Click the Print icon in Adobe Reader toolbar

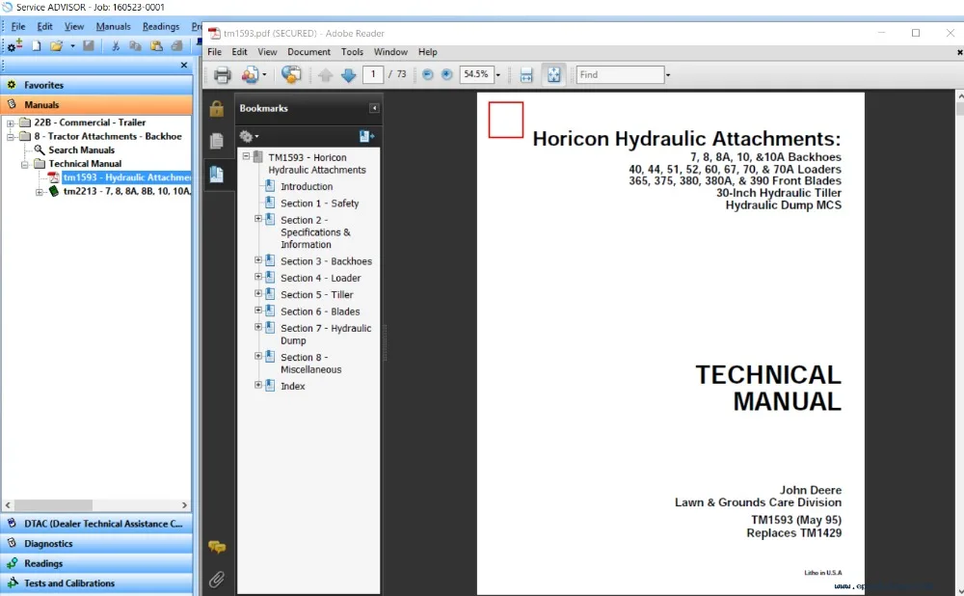[223, 75]
